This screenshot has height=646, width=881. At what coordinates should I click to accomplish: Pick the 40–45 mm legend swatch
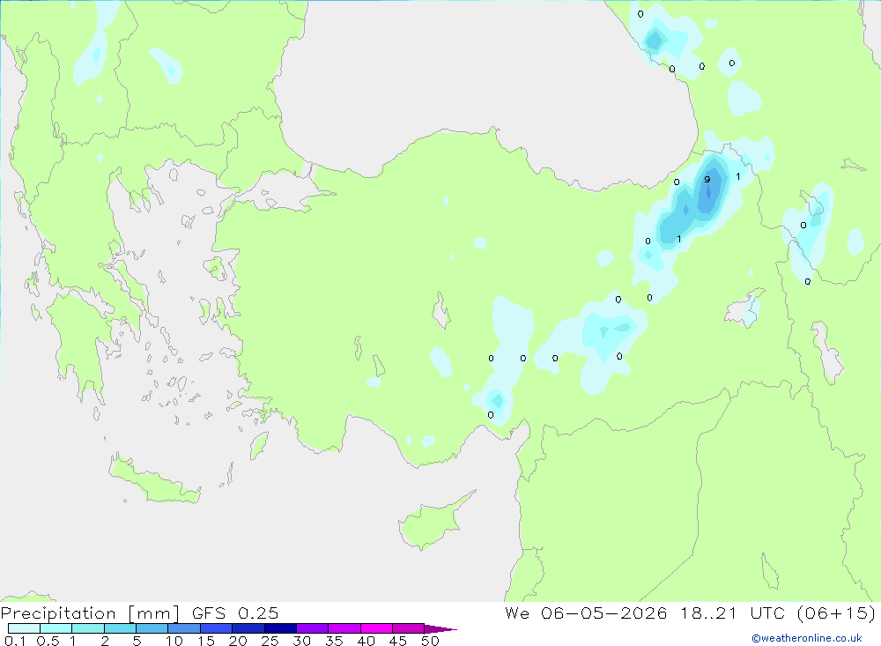tap(376, 628)
